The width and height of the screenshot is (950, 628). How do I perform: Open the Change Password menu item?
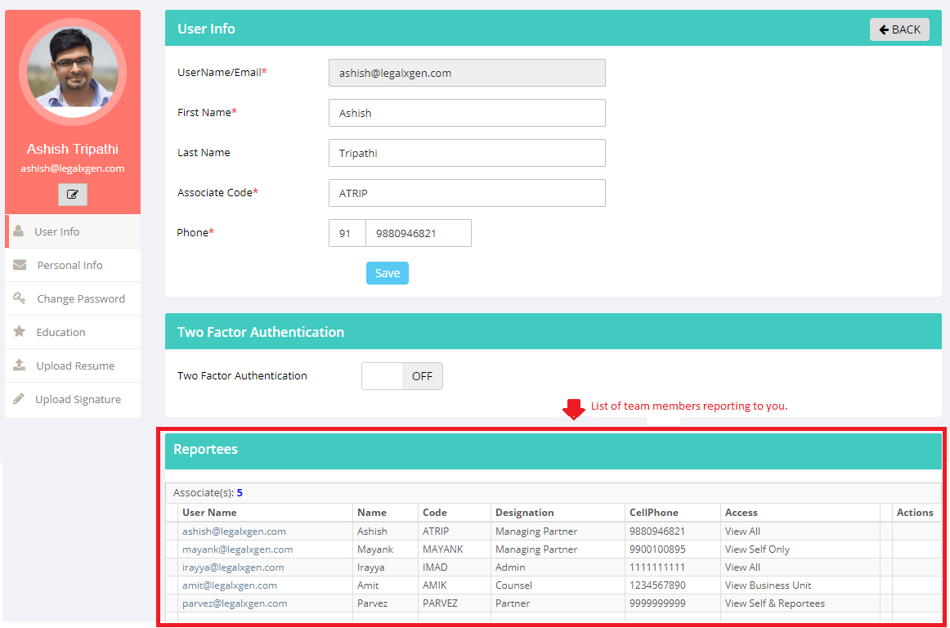80,298
